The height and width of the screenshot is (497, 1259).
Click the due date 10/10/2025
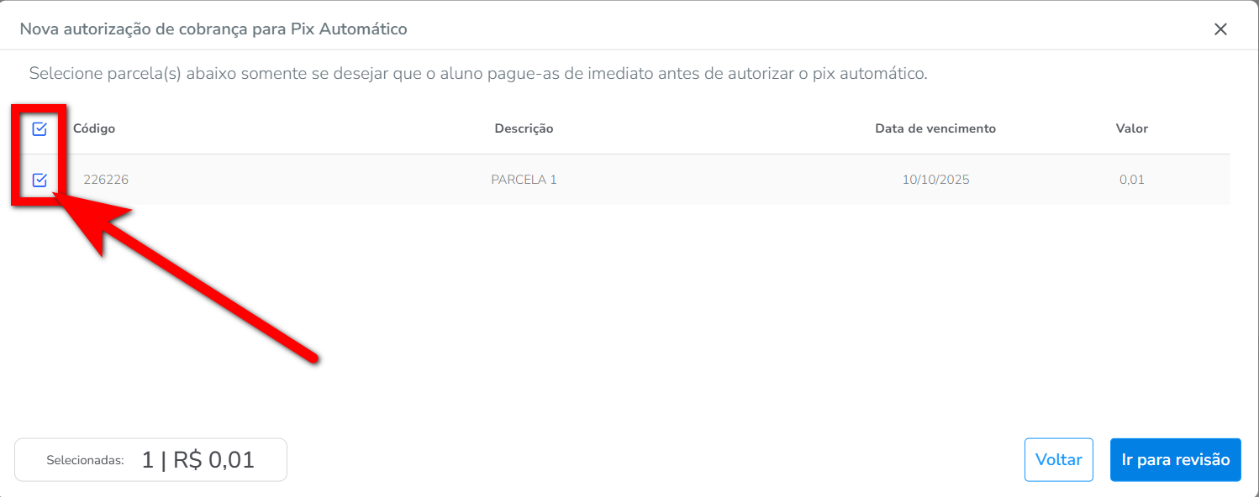tap(935, 180)
